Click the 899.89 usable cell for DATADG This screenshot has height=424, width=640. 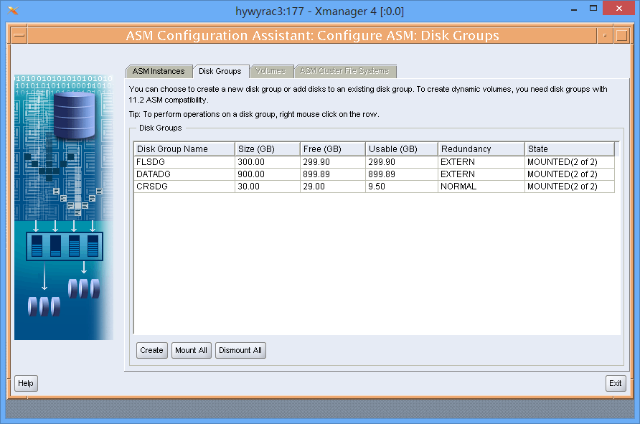tap(402, 174)
